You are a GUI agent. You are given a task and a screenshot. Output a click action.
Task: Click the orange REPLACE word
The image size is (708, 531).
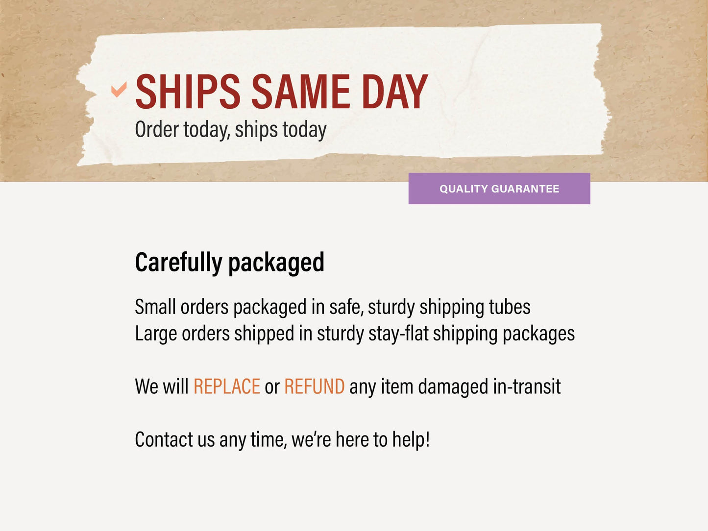click(x=226, y=386)
